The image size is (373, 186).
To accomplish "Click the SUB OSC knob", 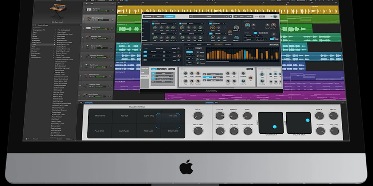I will click(x=220, y=131).
